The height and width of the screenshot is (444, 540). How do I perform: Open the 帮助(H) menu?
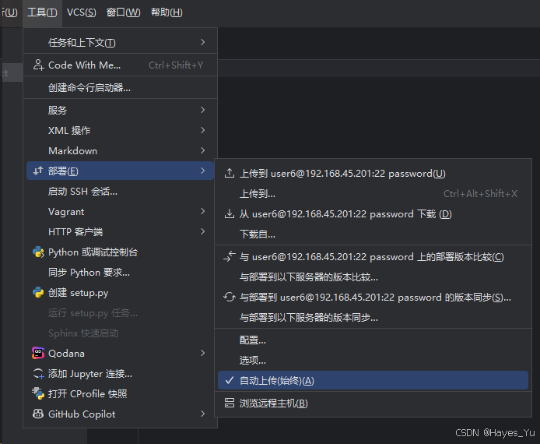click(167, 12)
